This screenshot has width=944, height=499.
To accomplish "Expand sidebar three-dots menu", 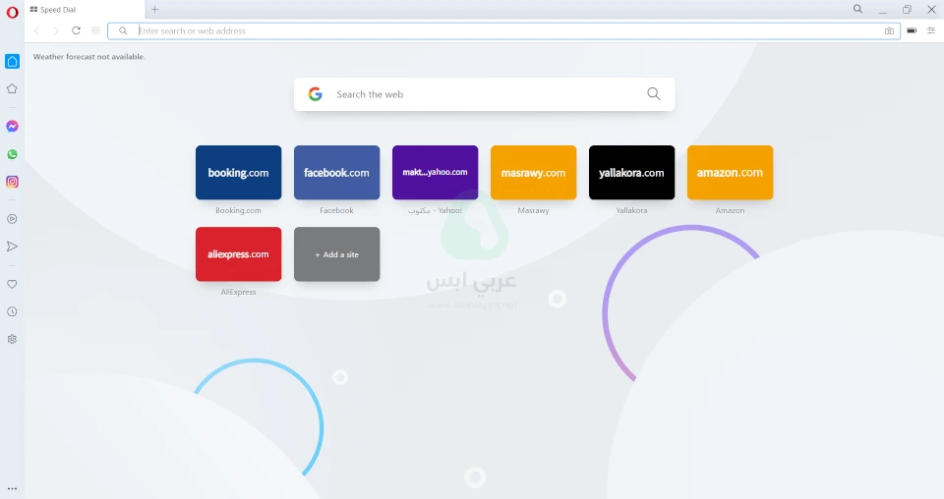I will pyautogui.click(x=12, y=488).
